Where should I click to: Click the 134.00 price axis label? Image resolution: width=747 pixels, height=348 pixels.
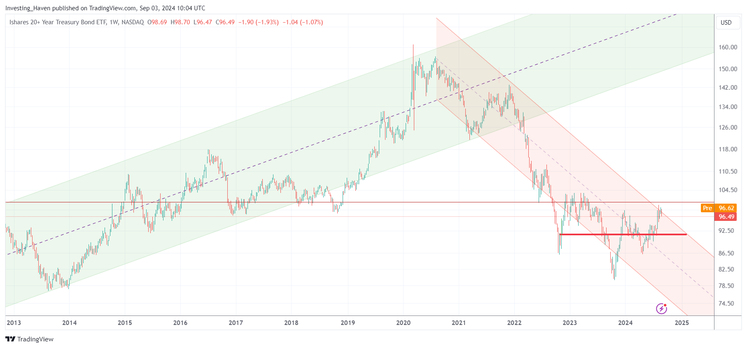tap(728, 107)
